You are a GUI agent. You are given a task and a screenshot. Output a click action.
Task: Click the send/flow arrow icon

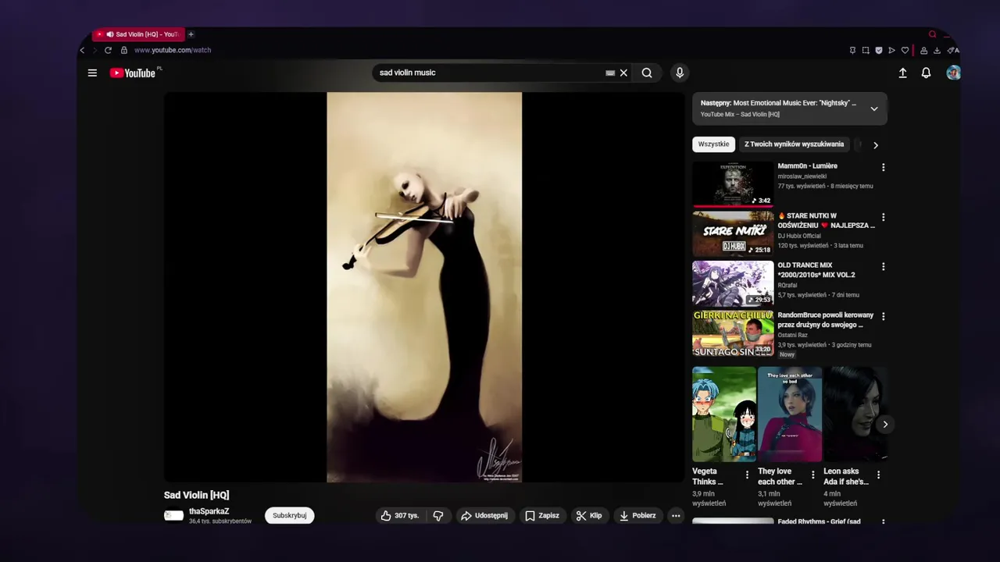pos(891,50)
